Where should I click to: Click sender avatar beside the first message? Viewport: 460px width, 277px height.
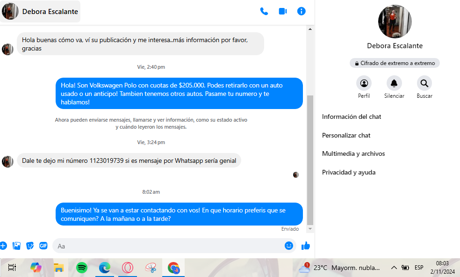click(x=7, y=49)
